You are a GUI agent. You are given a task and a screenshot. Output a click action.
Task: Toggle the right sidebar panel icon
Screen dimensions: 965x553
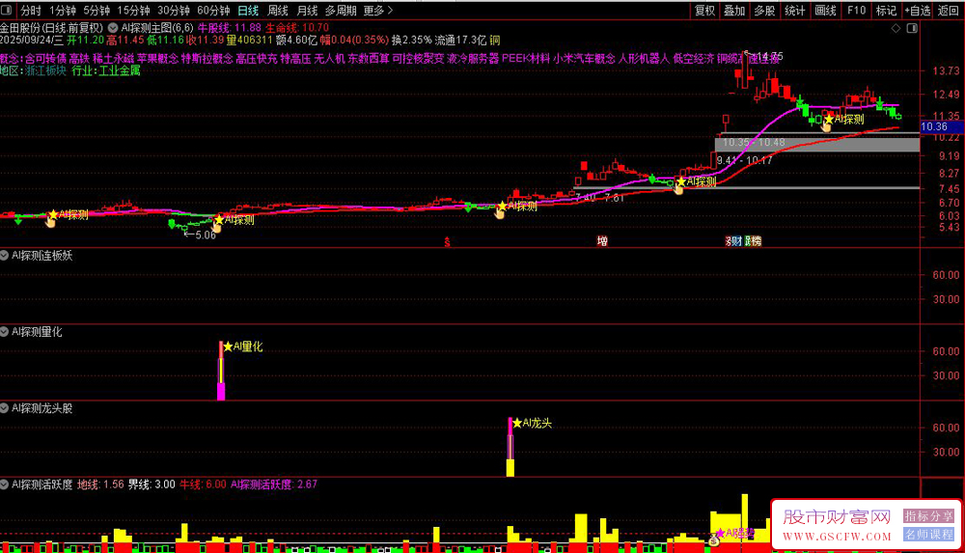(912, 28)
